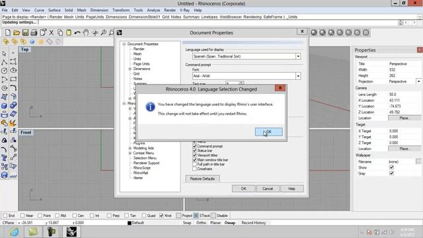Open the Surface menu
Screen dimensions: 423x238
click(x=54, y=11)
